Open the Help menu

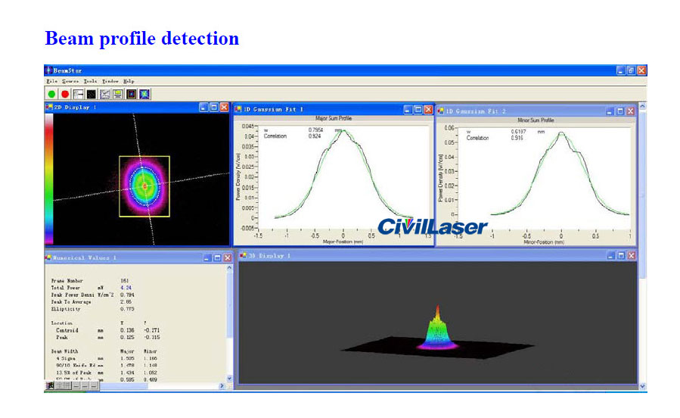129,80
